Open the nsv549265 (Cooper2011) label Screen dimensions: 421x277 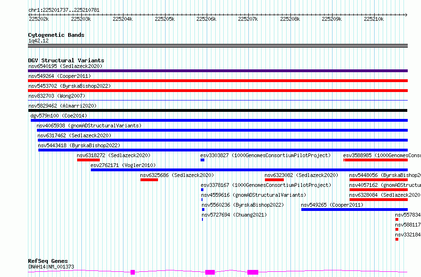332,205
